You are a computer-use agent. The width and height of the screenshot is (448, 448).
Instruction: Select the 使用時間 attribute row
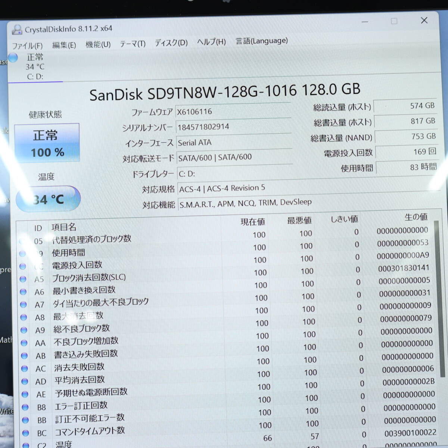tap(224, 249)
